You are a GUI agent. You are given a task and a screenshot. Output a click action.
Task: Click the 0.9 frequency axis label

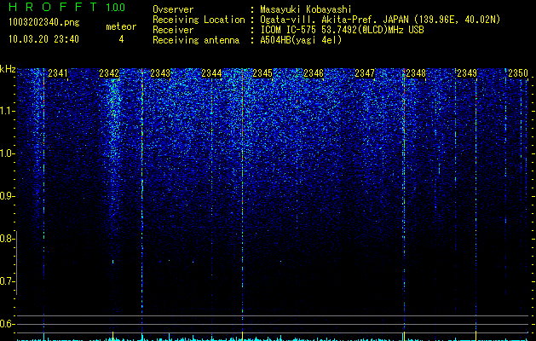tap(7, 196)
